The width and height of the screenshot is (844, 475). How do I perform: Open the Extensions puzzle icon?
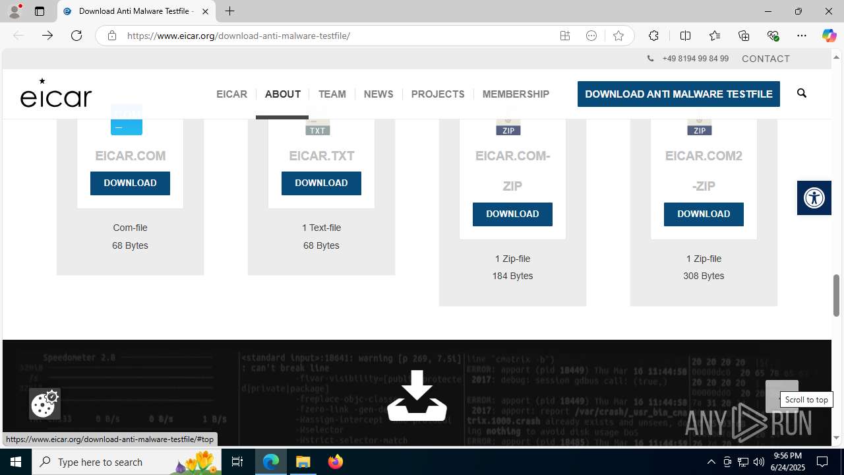[x=653, y=36]
